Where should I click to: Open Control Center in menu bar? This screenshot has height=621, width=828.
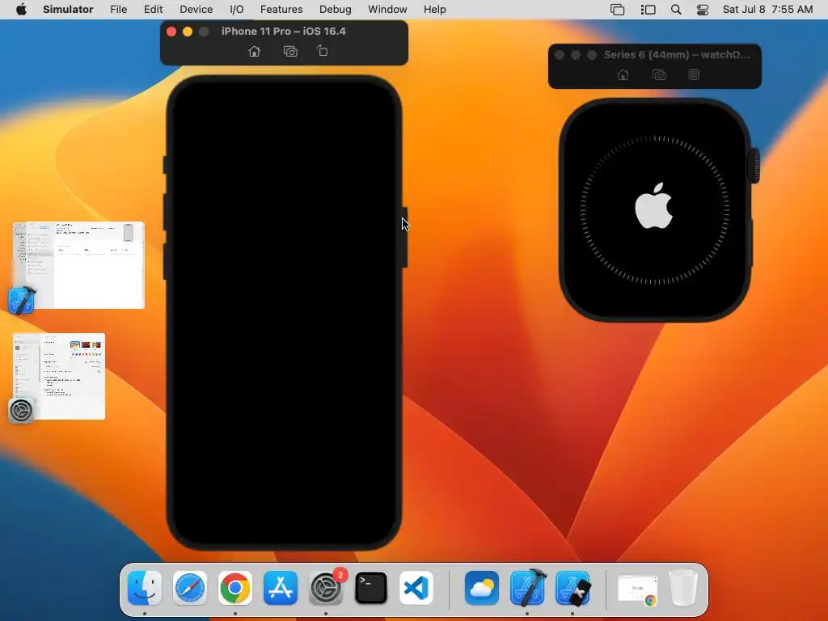click(x=703, y=10)
